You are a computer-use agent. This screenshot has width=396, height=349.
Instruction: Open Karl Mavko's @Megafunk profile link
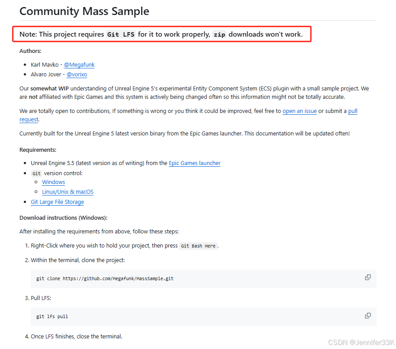pos(79,64)
